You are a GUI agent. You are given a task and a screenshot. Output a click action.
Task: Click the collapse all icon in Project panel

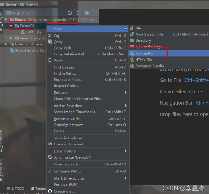coord(77,13)
